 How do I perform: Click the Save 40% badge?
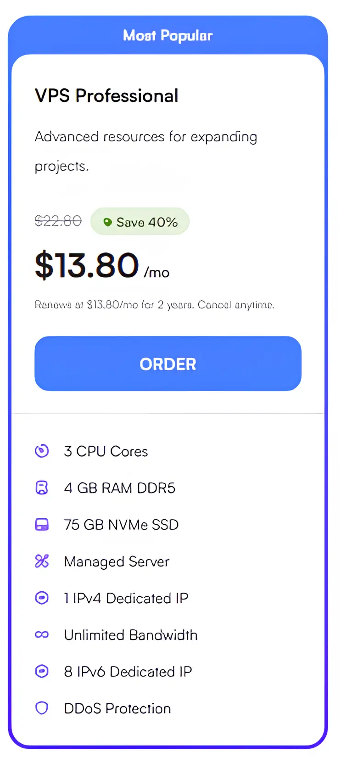point(140,222)
